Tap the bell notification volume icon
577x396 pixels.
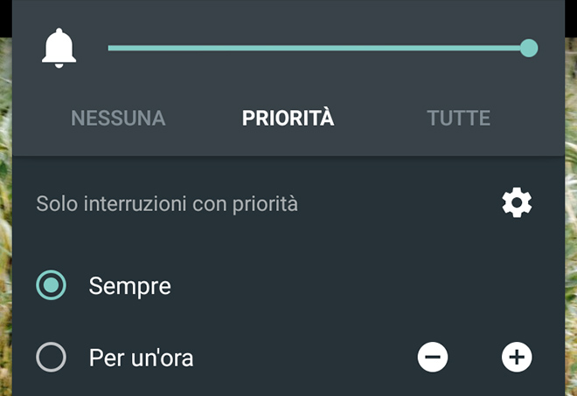click(x=59, y=48)
